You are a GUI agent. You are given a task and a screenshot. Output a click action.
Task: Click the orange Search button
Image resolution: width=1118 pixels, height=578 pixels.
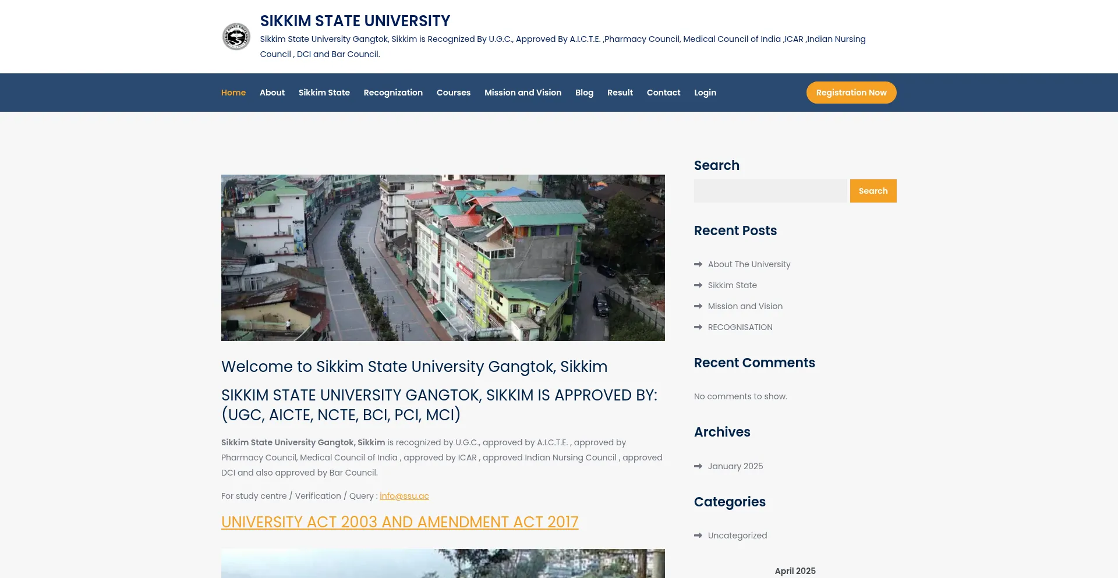[x=873, y=191]
